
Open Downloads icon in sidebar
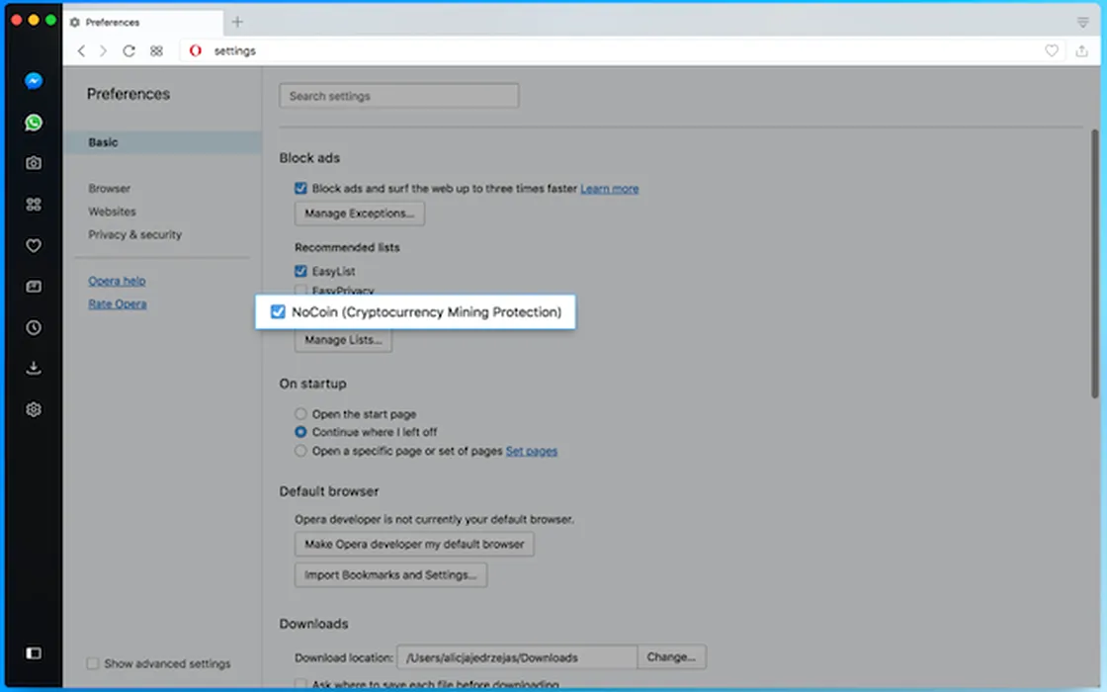pos(34,369)
